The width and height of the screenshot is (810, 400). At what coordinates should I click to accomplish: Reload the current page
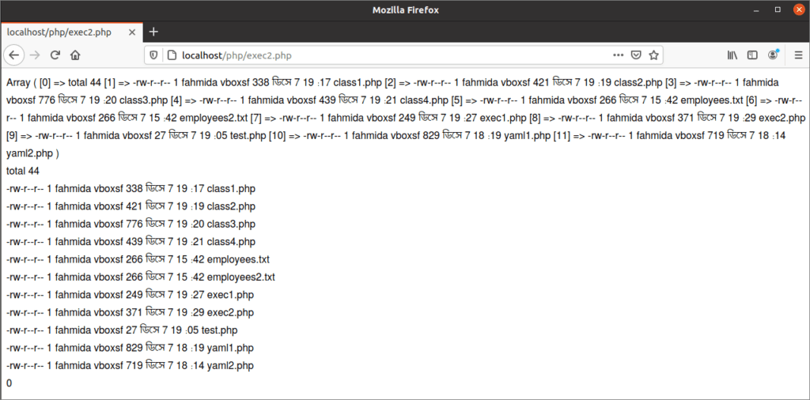55,55
